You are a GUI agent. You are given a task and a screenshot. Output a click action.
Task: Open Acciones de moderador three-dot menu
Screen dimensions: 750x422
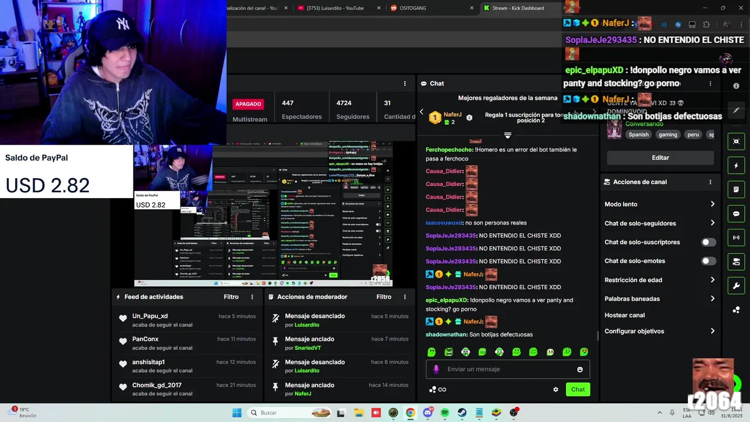tap(405, 297)
